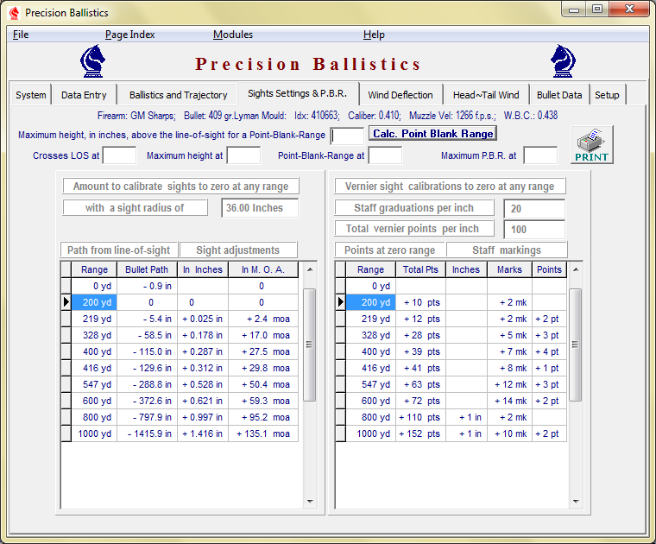Select 1000 yd range in left table
The height and width of the screenshot is (544, 656).
click(94, 433)
